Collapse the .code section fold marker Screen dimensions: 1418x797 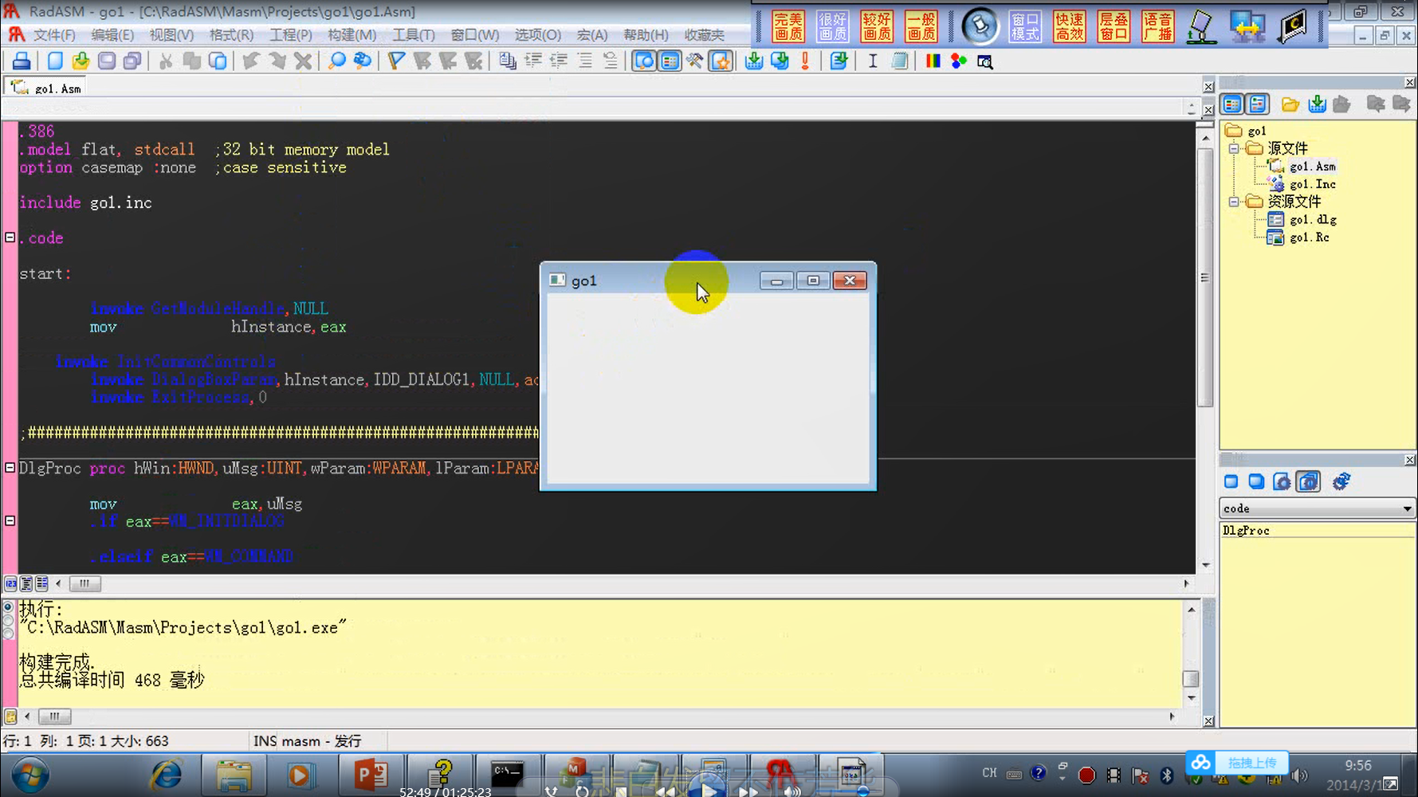pyautogui.click(x=10, y=238)
